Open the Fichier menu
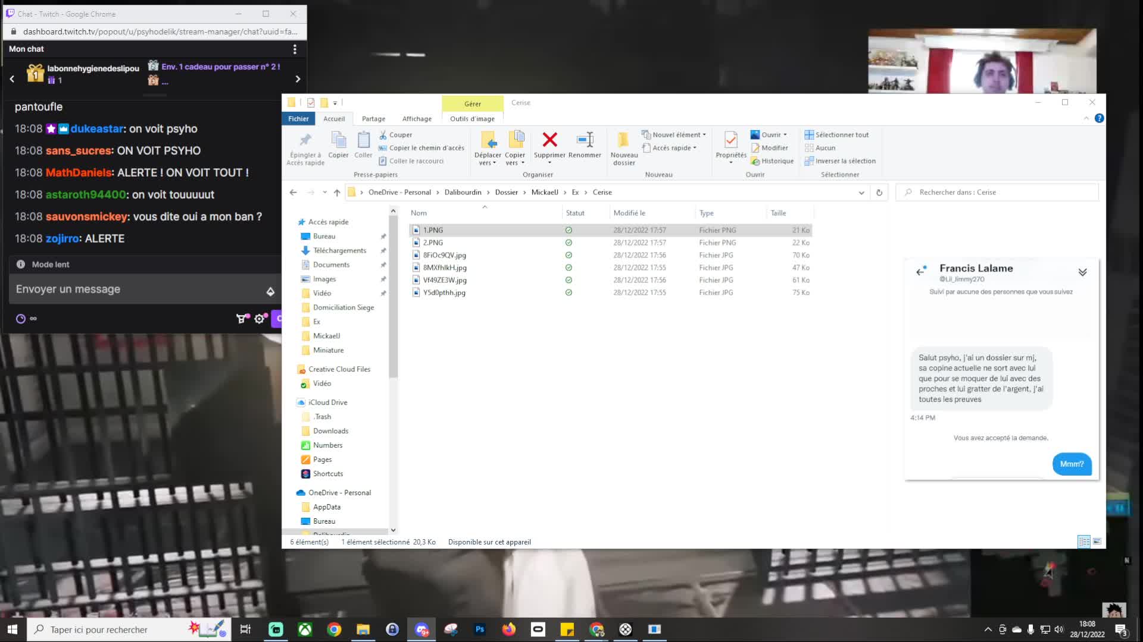The height and width of the screenshot is (642, 1143). pyautogui.click(x=298, y=118)
